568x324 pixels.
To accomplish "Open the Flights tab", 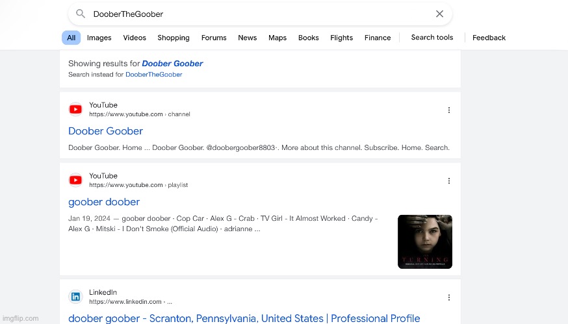I will [x=342, y=38].
